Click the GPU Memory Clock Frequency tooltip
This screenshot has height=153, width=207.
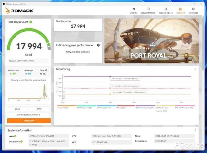128,93
